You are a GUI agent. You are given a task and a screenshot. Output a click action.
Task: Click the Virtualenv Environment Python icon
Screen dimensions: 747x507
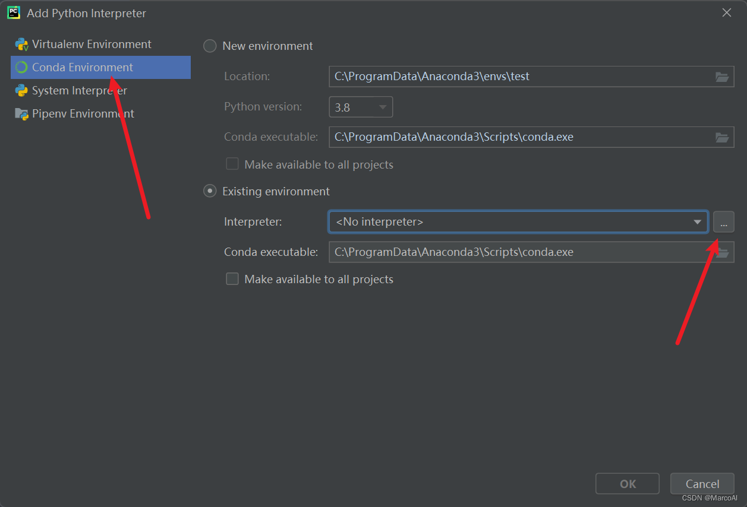click(22, 45)
